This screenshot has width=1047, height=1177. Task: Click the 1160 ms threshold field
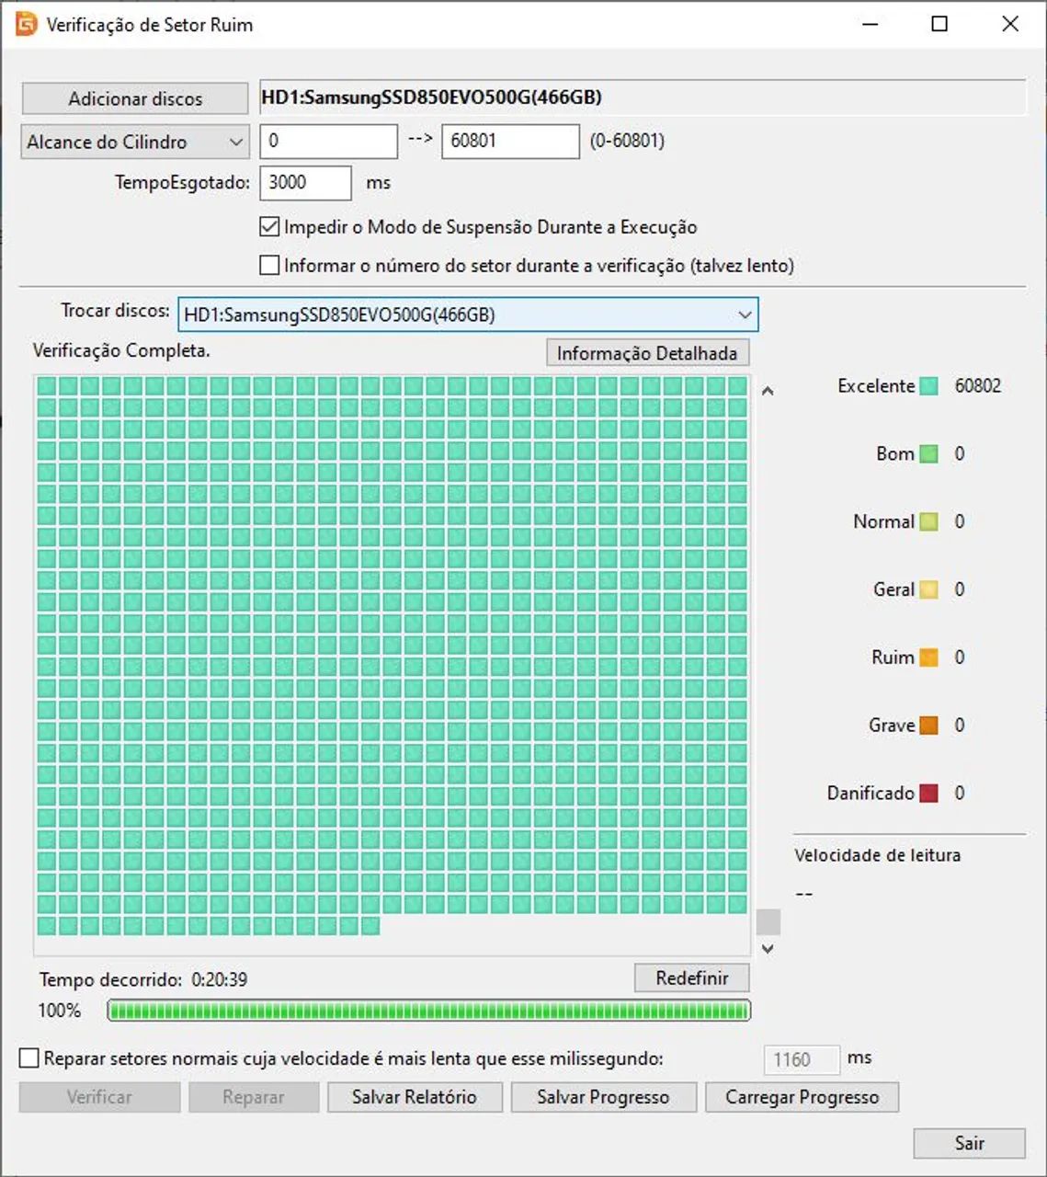pos(802,1059)
